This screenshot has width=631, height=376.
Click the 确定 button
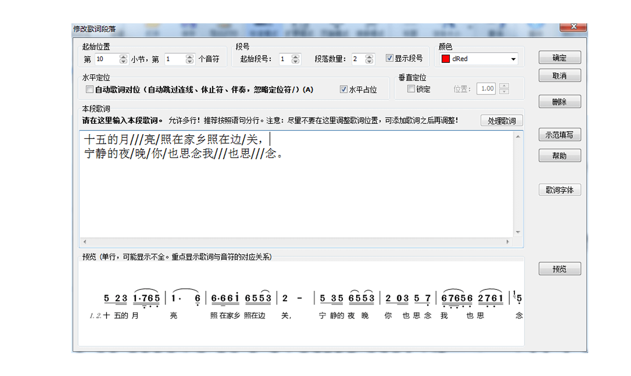pos(559,58)
